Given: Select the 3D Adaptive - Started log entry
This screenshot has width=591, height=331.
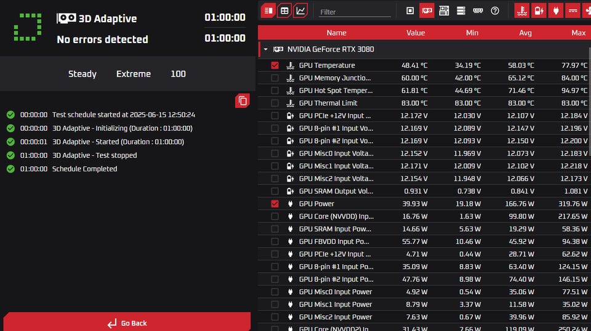Looking at the screenshot, I should point(118,142).
